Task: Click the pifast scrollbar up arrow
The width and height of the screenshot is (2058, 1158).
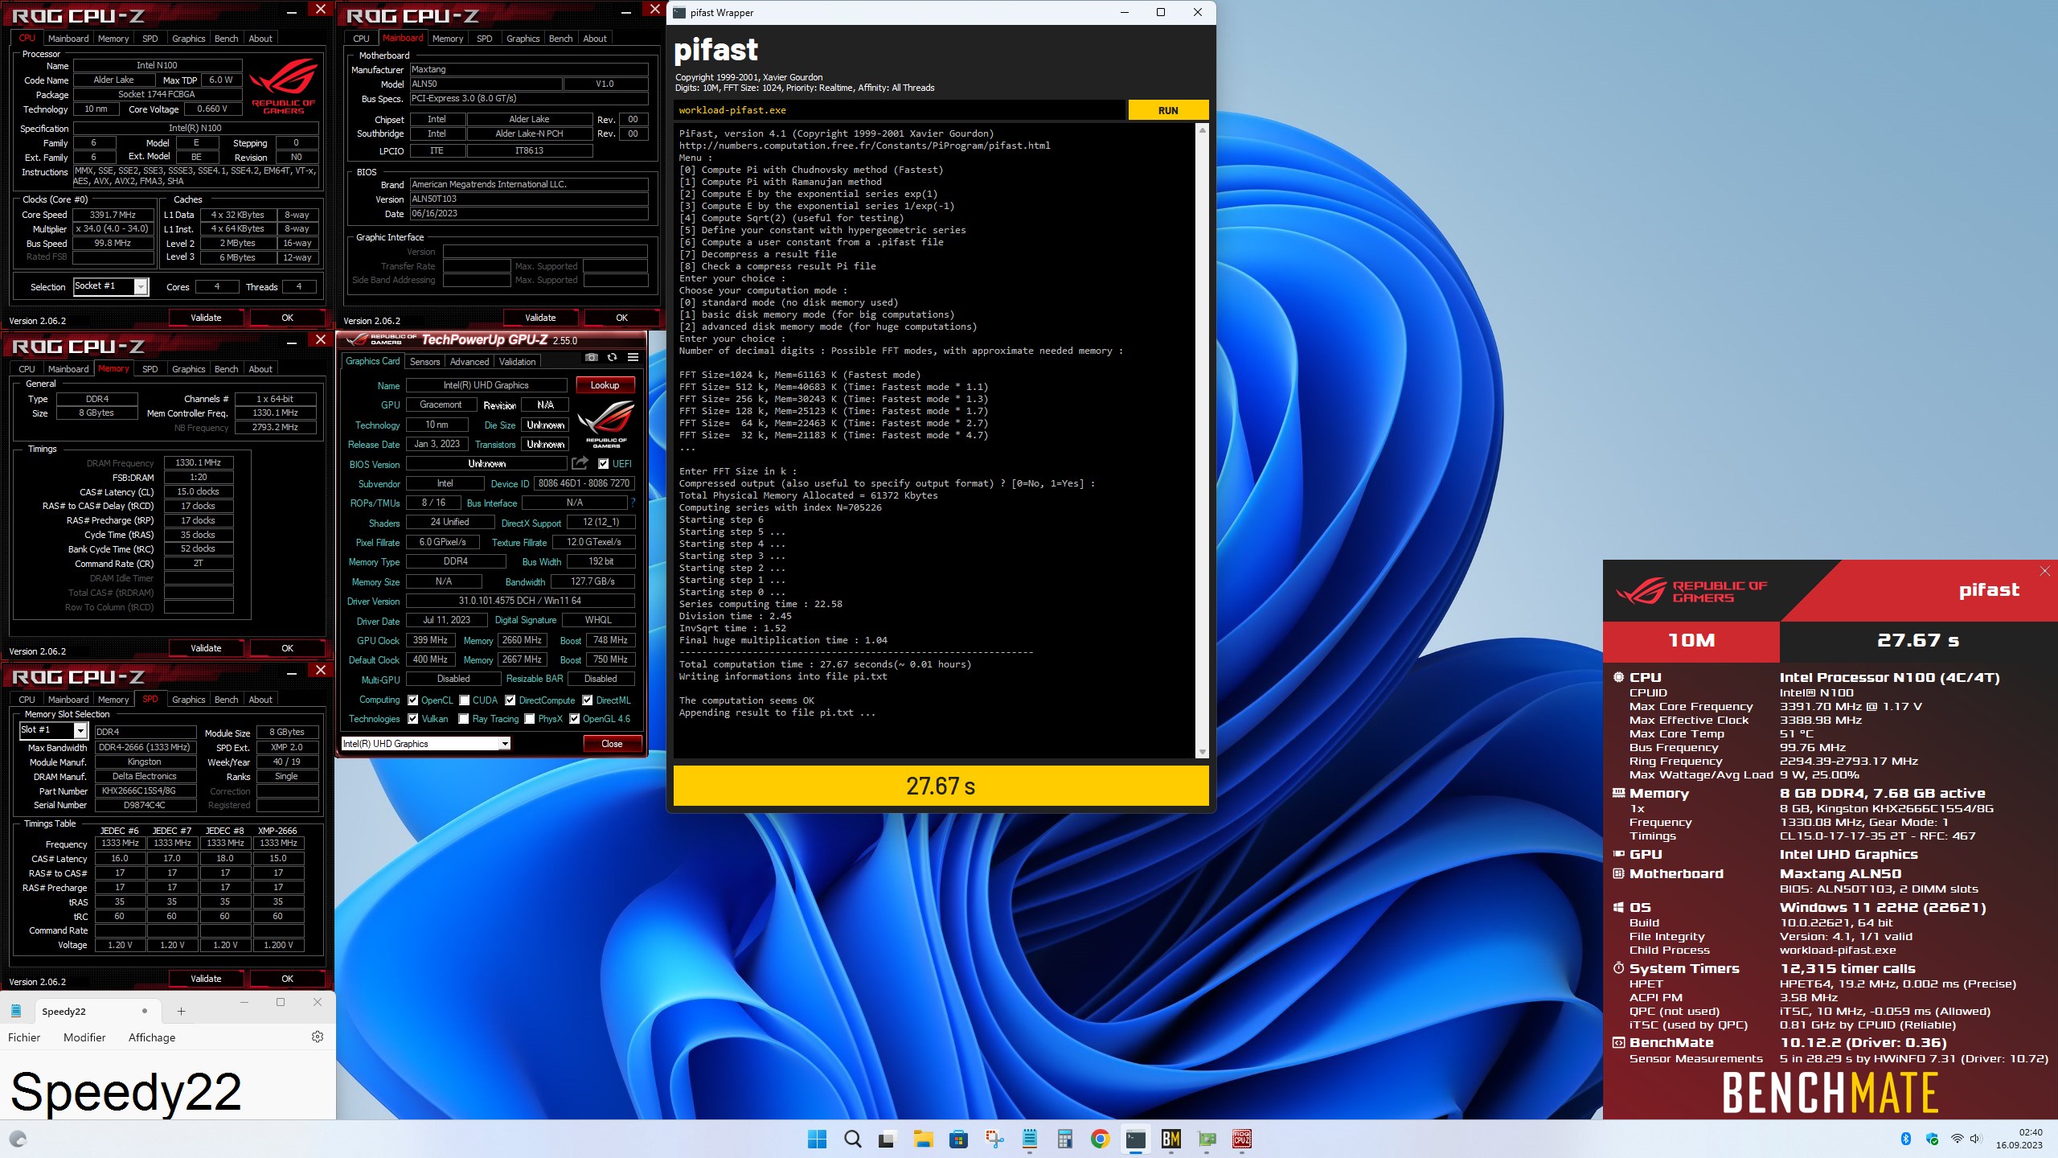Action: tap(1203, 130)
